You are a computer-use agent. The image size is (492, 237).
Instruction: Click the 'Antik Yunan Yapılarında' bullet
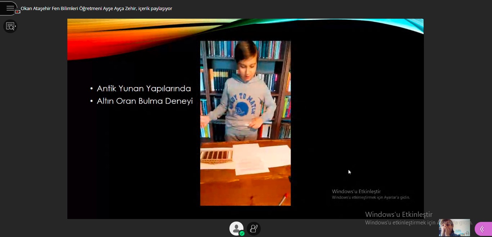click(x=144, y=88)
